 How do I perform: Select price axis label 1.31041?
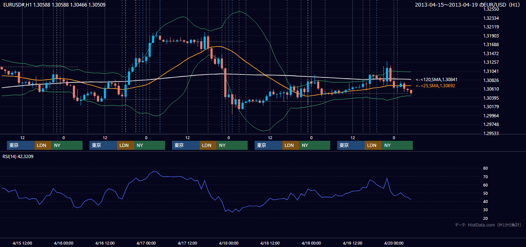tap(491, 71)
